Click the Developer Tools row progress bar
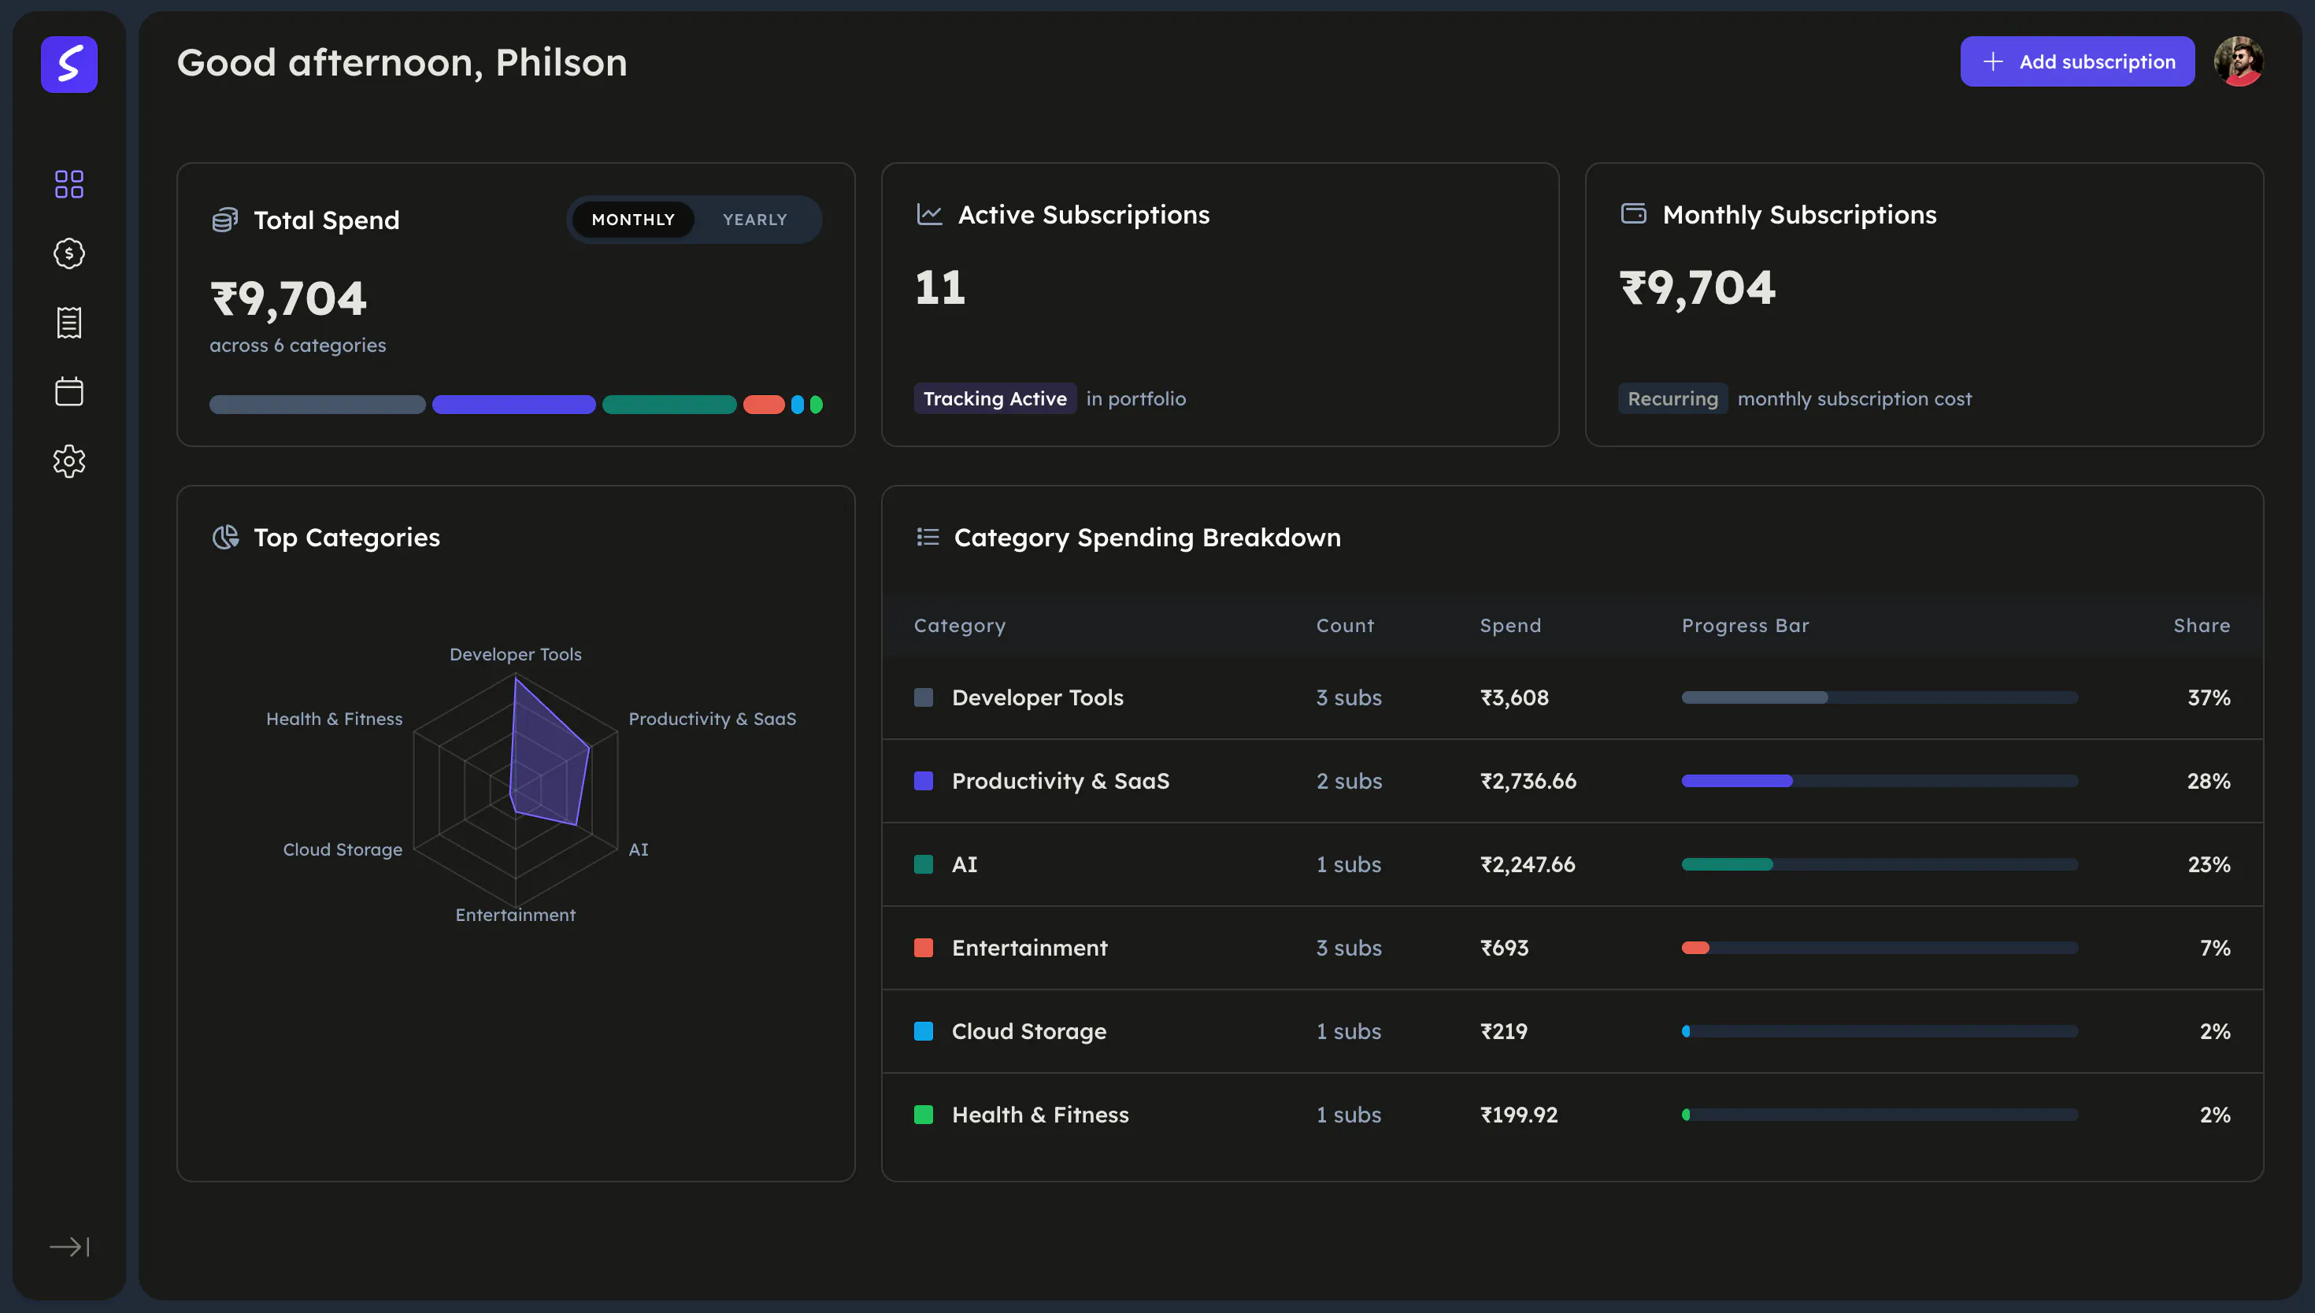The height and width of the screenshot is (1313, 2315). point(1880,697)
